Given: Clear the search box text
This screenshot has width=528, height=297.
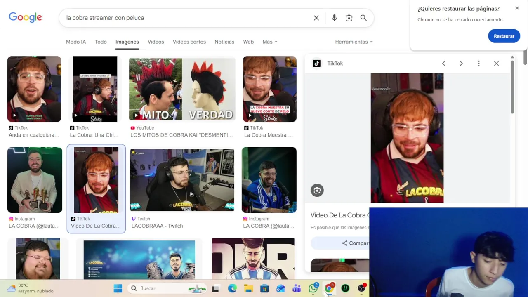Looking at the screenshot, I should click(316, 18).
